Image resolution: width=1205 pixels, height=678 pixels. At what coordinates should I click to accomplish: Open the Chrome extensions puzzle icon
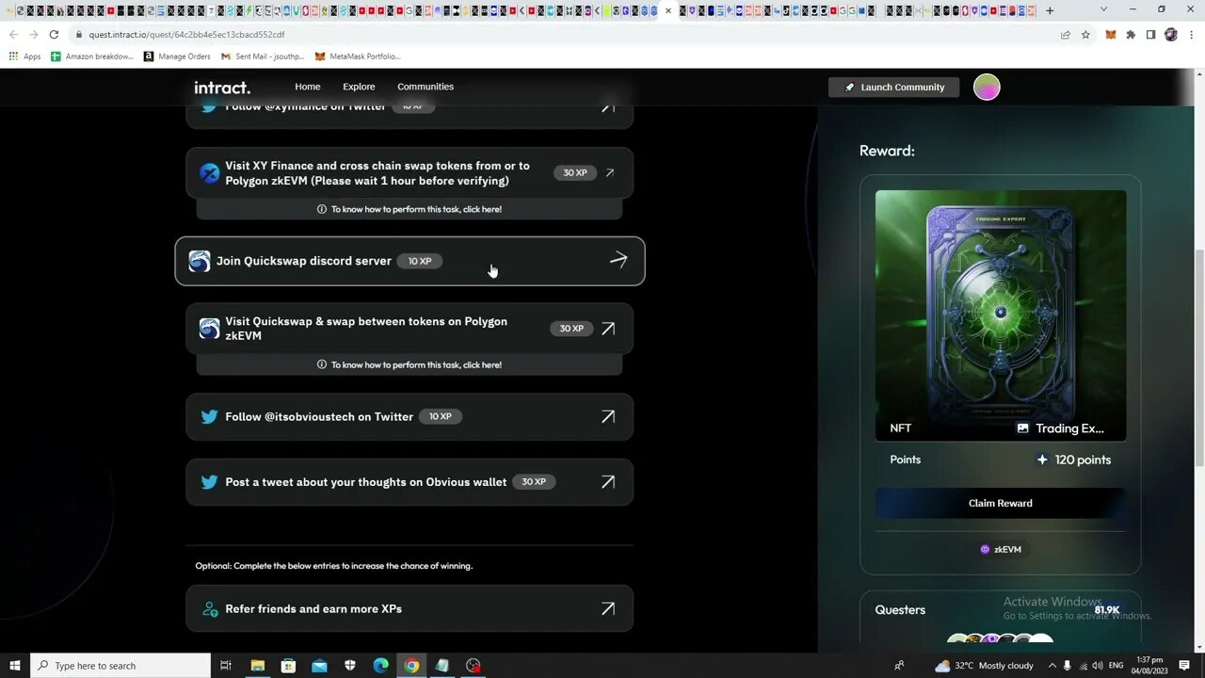pos(1131,35)
